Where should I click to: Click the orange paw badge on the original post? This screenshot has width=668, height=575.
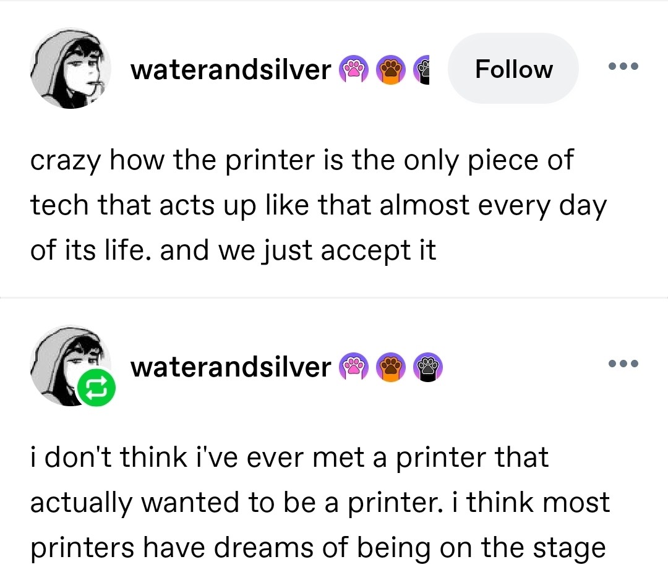[x=390, y=70]
